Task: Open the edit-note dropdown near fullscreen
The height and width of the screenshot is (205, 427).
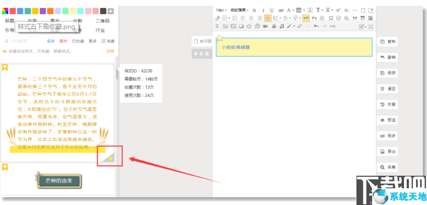Action: tap(363, 27)
